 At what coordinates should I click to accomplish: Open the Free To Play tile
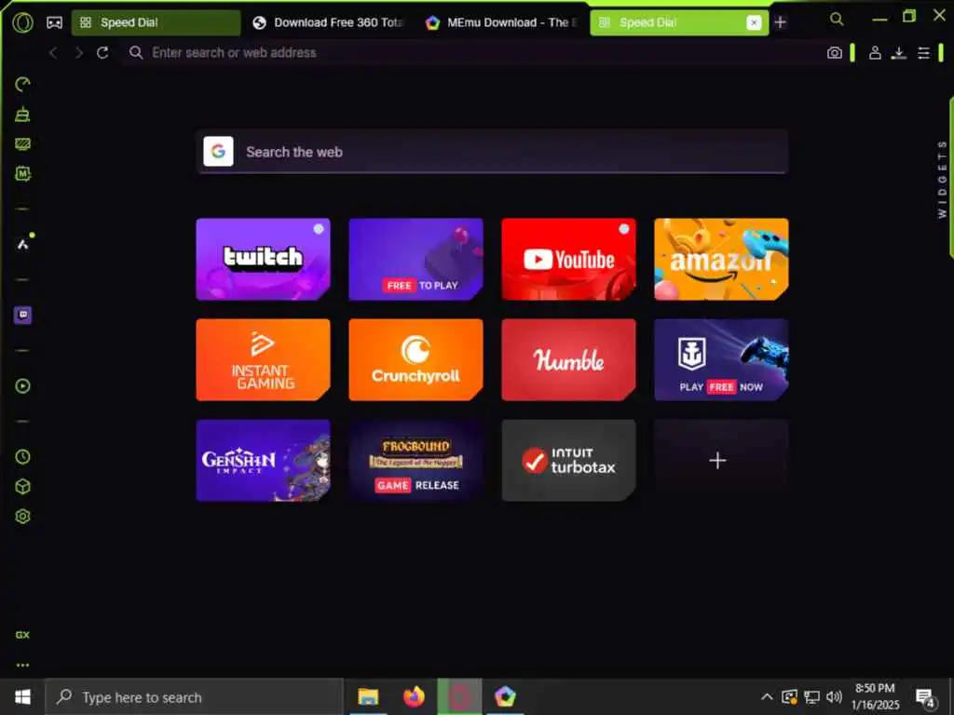coord(416,259)
